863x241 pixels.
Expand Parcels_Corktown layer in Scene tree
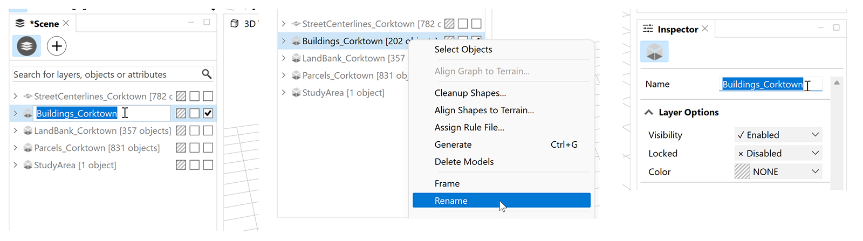(15, 148)
